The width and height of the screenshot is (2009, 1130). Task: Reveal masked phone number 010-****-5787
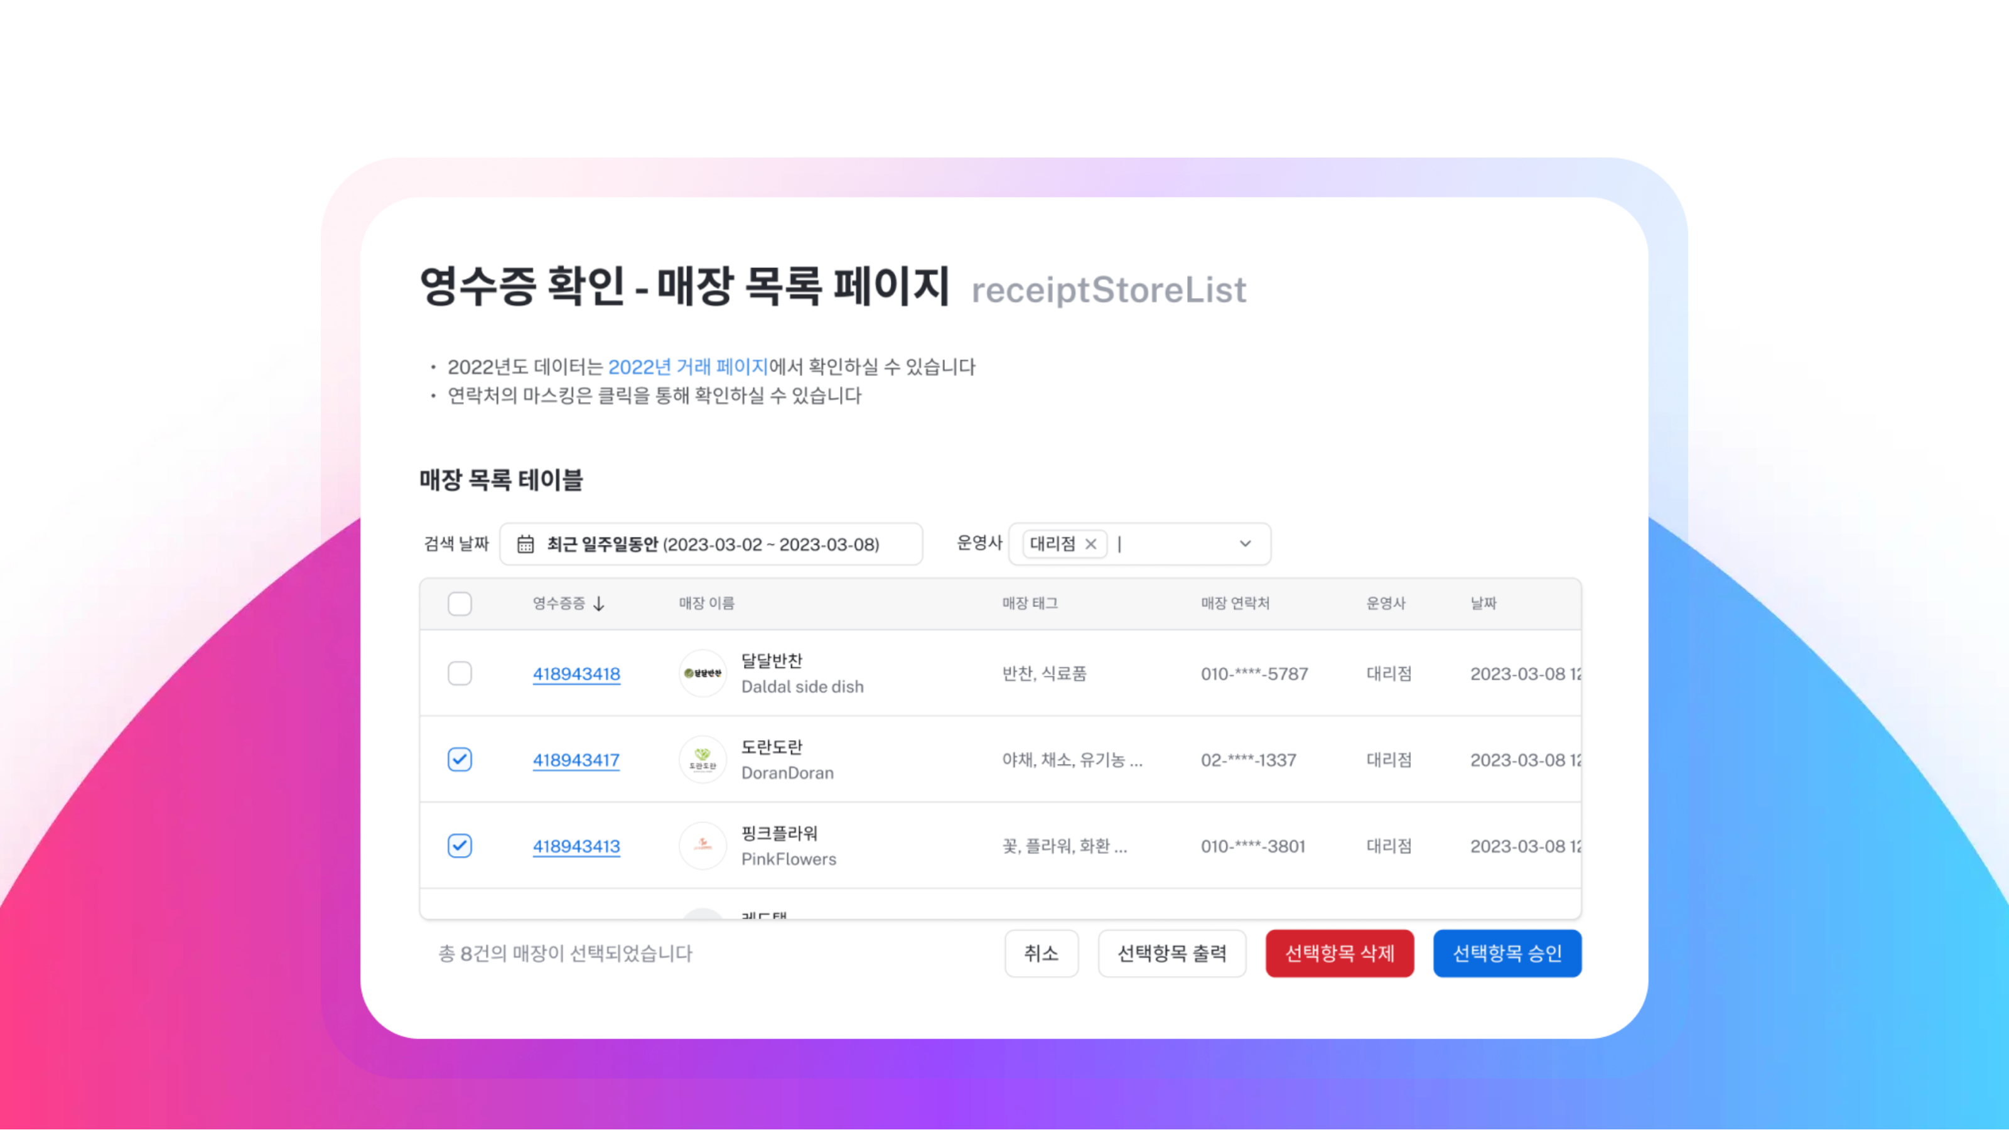tap(1255, 674)
